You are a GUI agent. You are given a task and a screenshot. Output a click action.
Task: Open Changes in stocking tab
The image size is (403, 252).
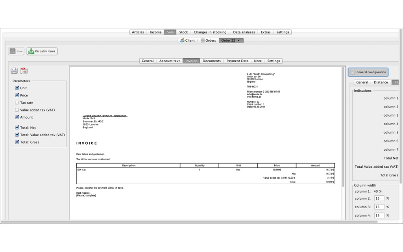point(210,32)
